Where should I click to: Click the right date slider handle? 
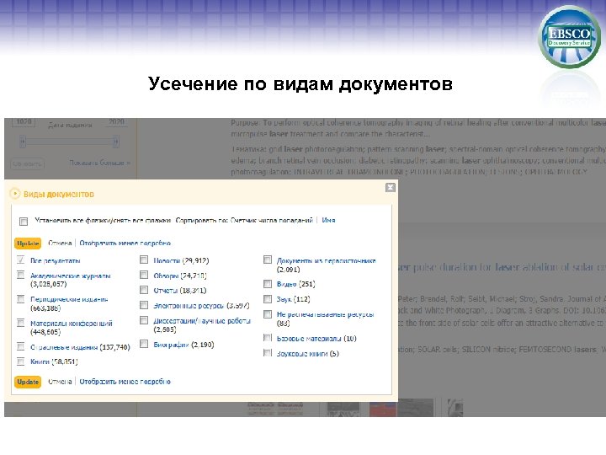tap(115, 142)
